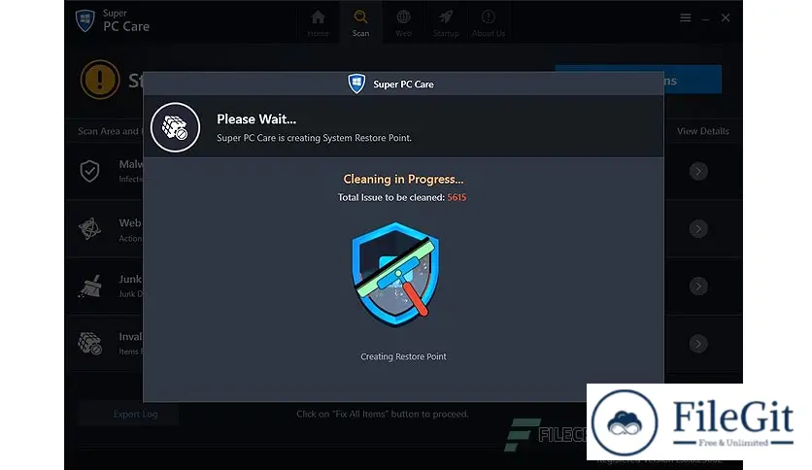Select the Malware shield icon
Viewport: 812px width, 470px height.
[x=89, y=171]
